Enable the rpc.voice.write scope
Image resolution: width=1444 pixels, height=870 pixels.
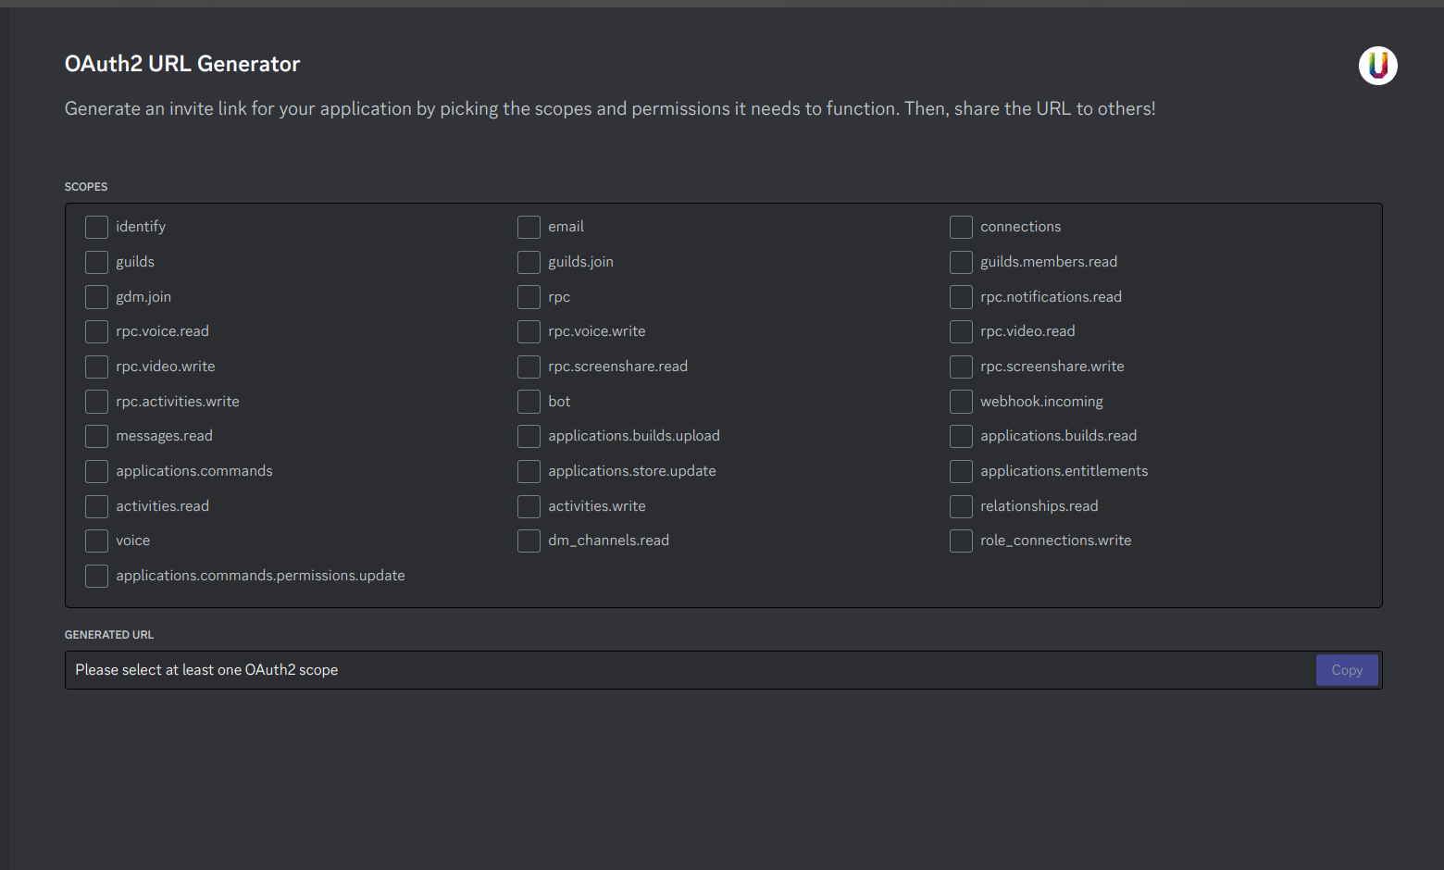529,331
